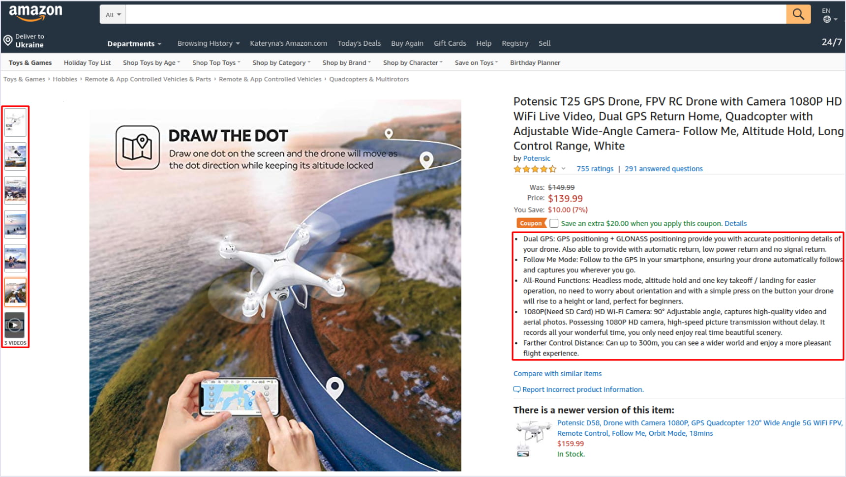Expand the Shop Toys by Age menu
846x477 pixels.
pos(151,63)
